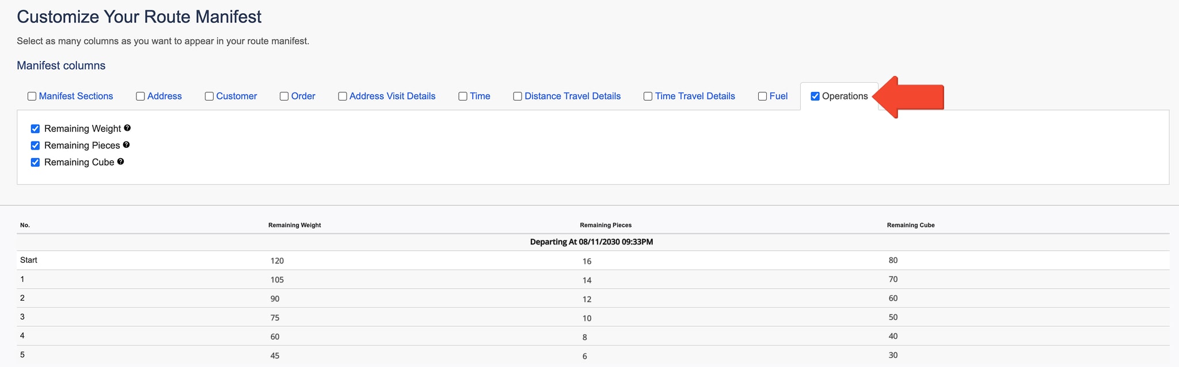The image size is (1179, 367).
Task: Open the Time tab label
Action: (x=480, y=96)
